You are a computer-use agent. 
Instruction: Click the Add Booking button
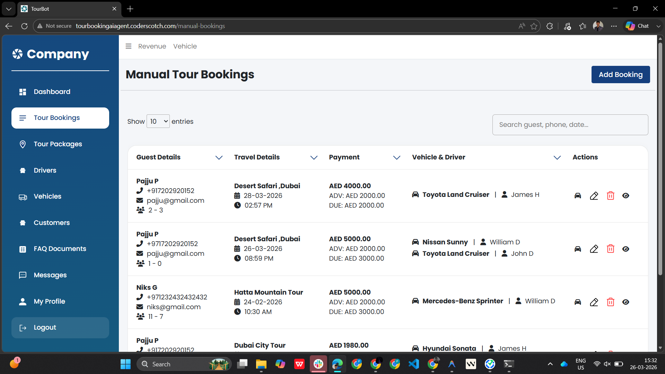(620, 75)
